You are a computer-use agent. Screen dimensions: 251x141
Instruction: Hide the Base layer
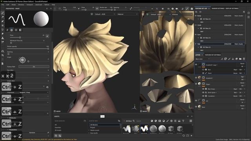[196, 107]
